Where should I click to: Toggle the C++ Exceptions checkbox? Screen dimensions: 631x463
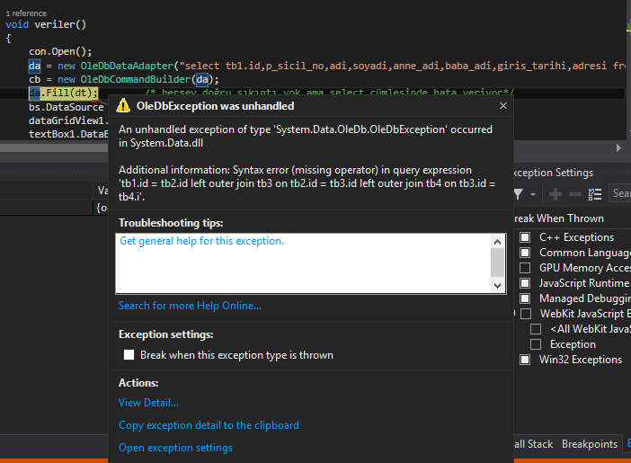525,237
